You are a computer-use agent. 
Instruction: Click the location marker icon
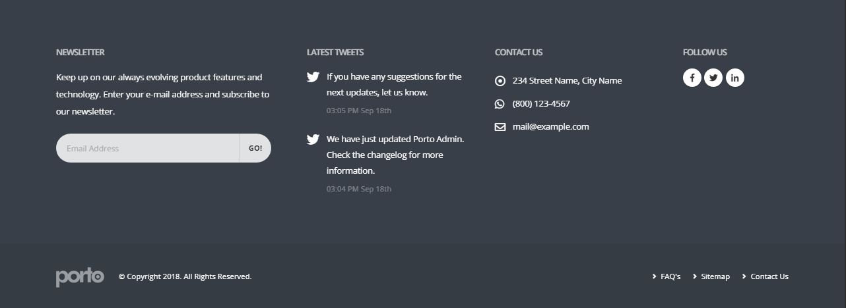tap(500, 81)
